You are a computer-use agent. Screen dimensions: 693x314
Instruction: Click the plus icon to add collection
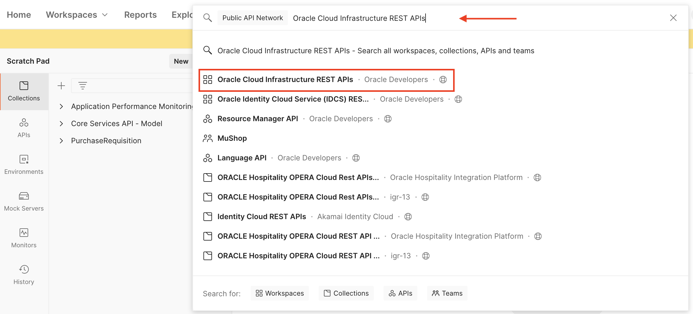pos(61,86)
